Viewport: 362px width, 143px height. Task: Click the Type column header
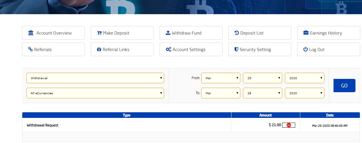click(127, 115)
